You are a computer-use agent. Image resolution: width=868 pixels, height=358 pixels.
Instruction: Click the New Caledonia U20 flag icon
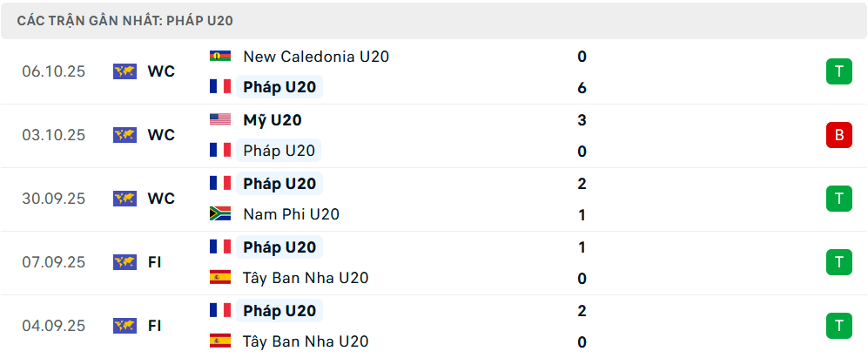220,56
